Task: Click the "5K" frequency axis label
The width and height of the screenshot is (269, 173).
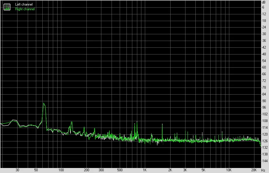Action: point(204,170)
